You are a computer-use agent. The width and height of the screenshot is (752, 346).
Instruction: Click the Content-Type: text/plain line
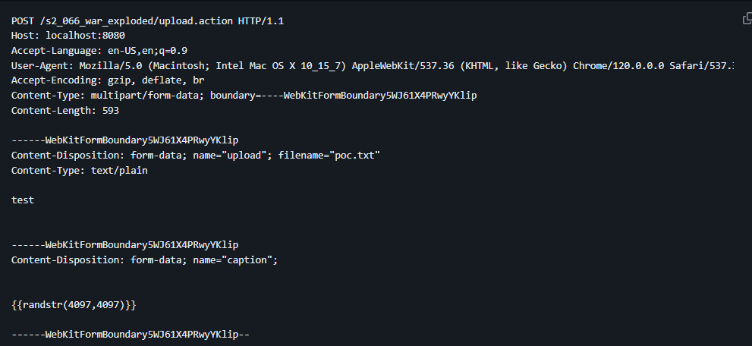tap(80, 170)
